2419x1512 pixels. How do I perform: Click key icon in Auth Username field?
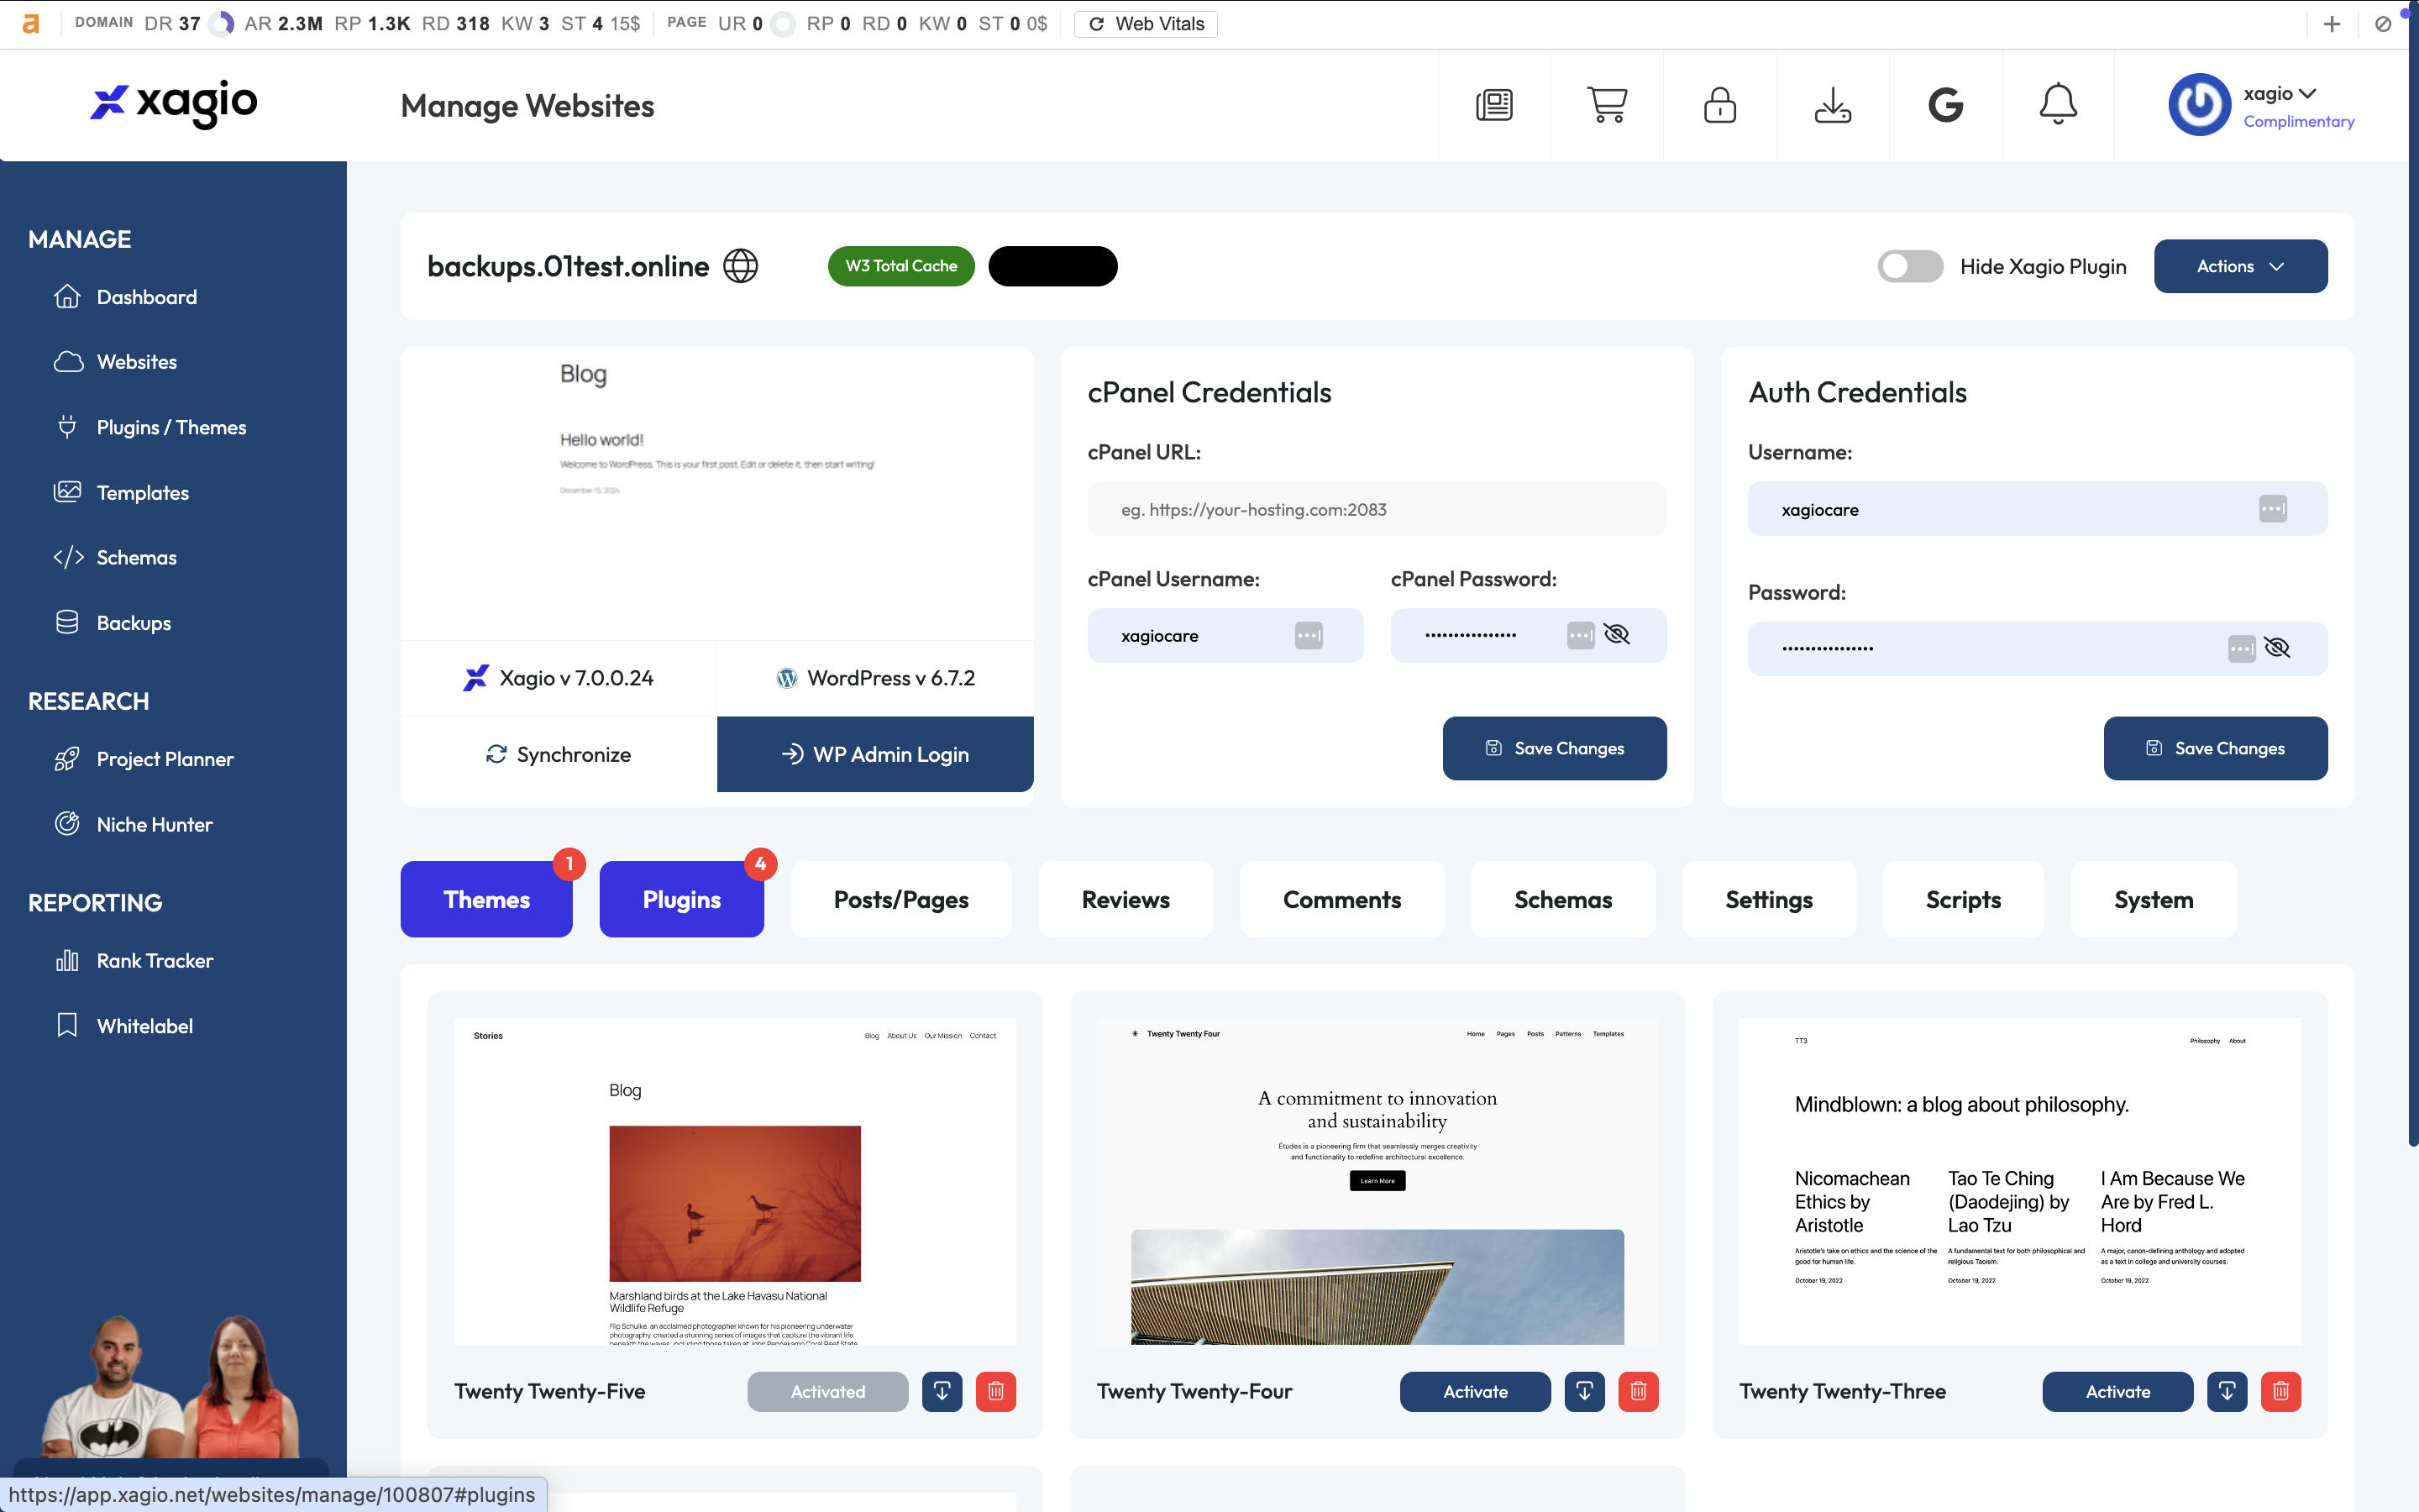click(x=2272, y=509)
